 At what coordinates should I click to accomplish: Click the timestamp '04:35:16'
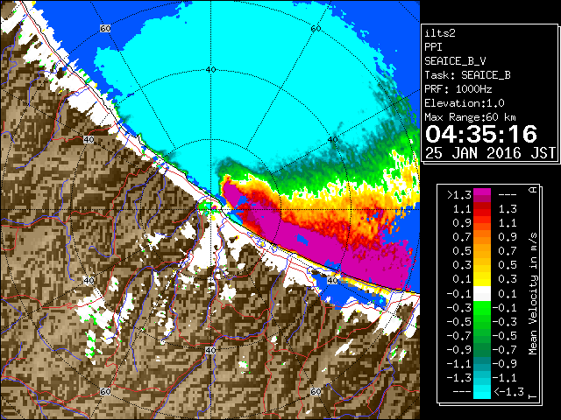(481, 134)
